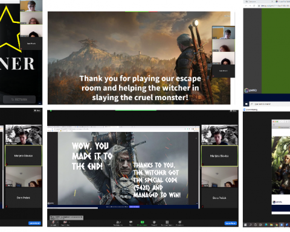Click the Record icon in Zoom
Screen dimensions: 290x232
coord(154,223)
